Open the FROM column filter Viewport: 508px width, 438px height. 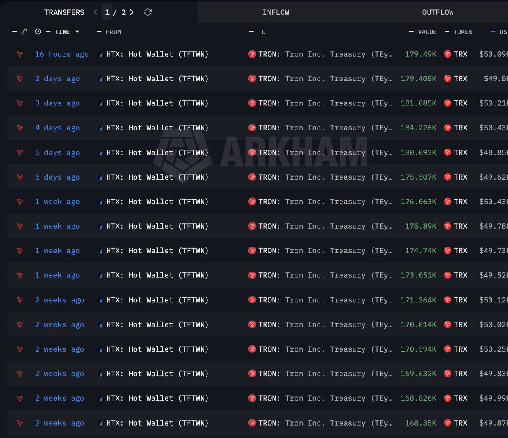[x=99, y=32]
